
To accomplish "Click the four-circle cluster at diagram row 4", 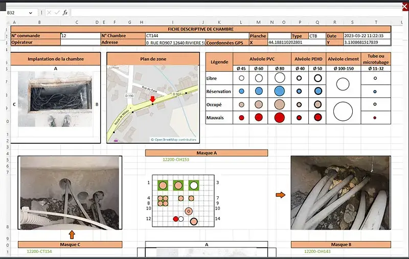I will tap(163, 201).
